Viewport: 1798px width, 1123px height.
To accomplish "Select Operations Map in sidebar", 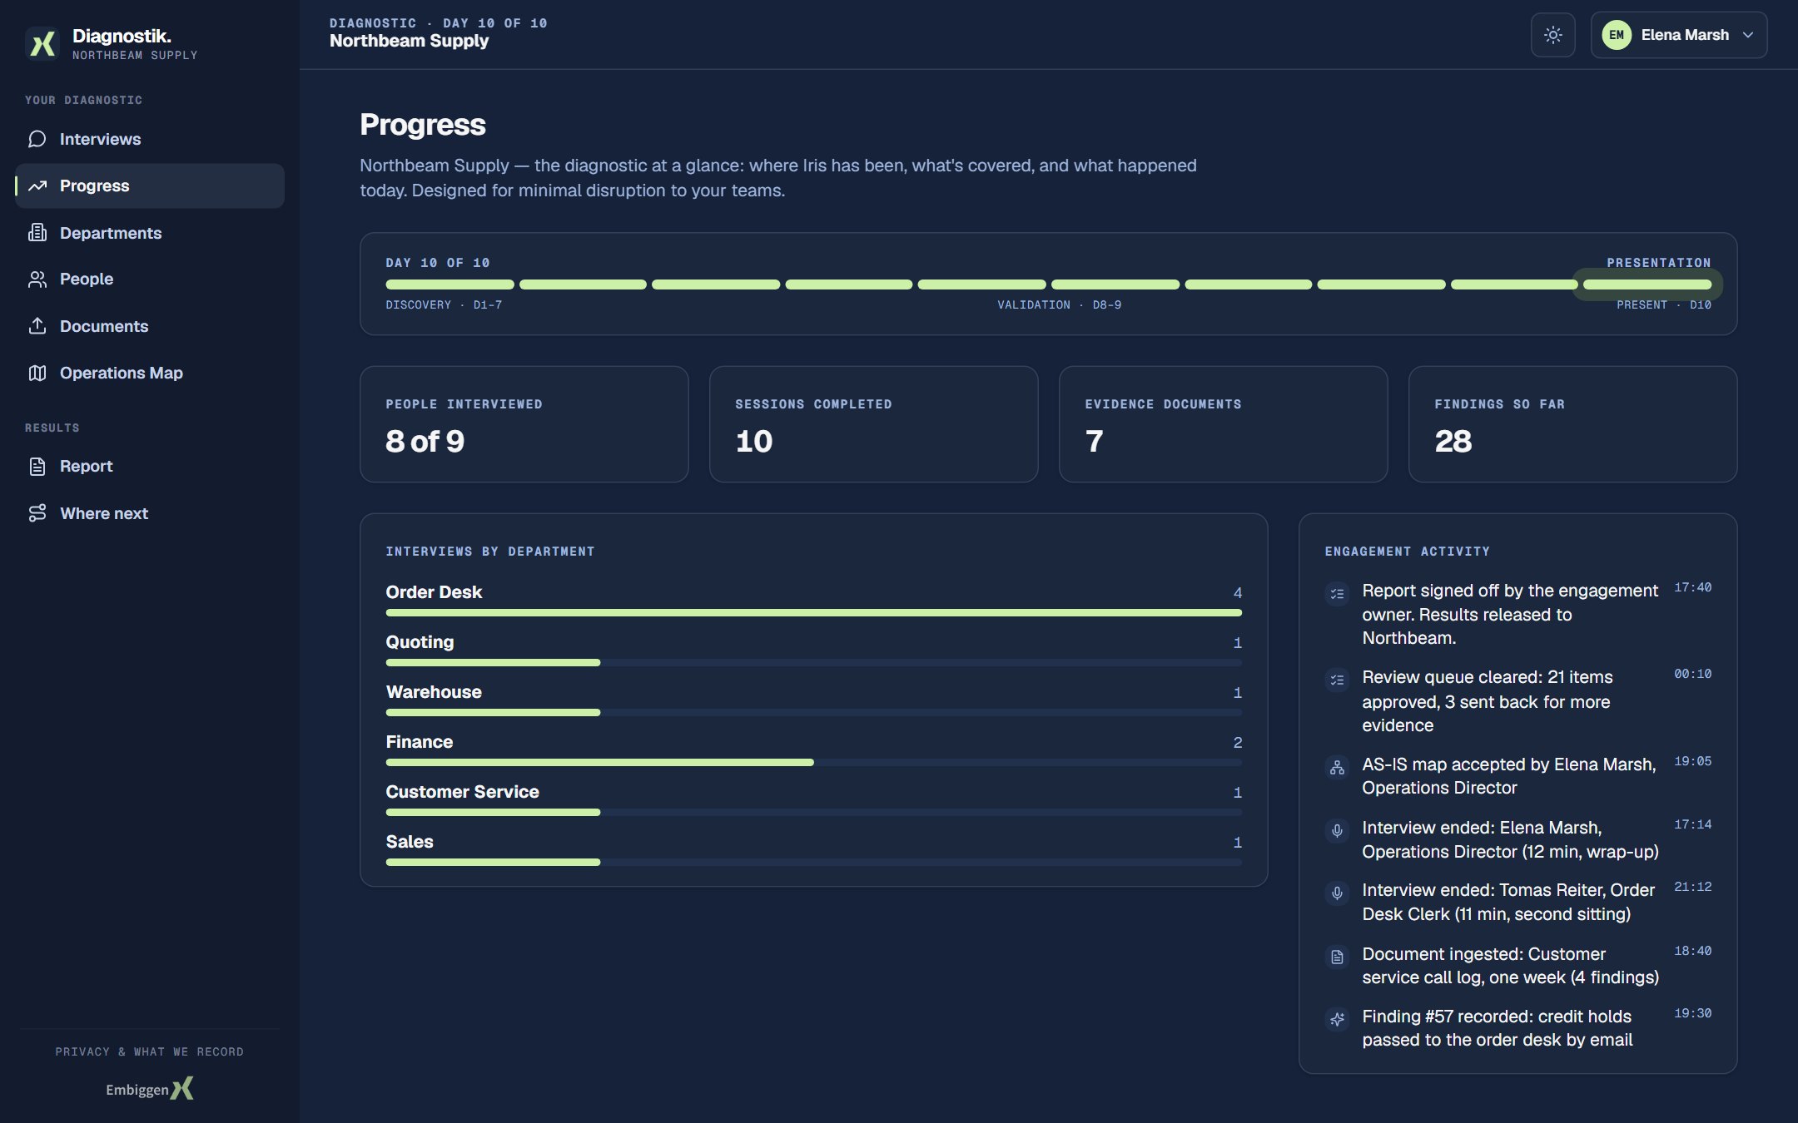I will (x=150, y=373).
